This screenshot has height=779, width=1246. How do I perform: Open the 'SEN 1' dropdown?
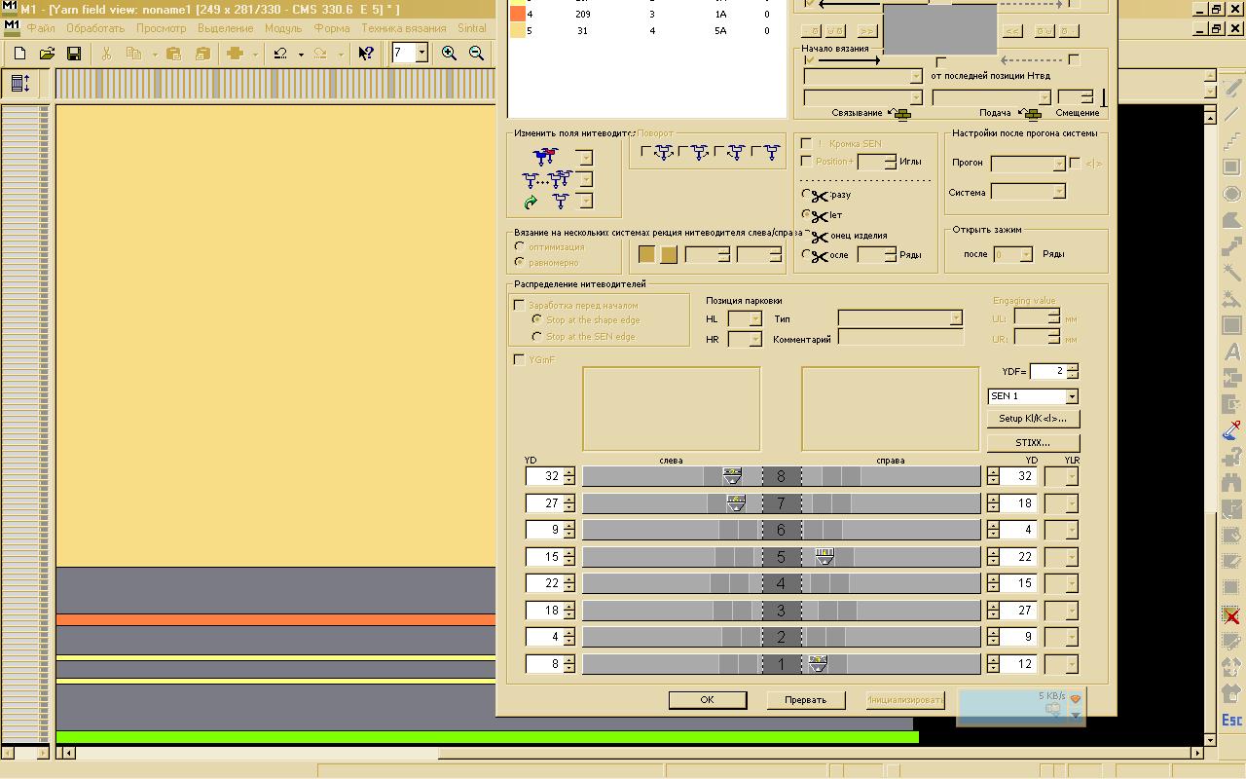click(1071, 396)
